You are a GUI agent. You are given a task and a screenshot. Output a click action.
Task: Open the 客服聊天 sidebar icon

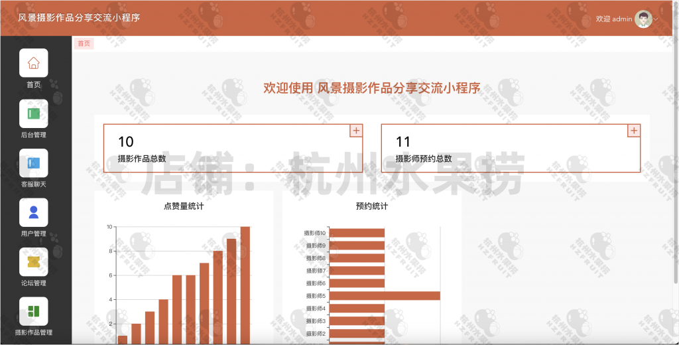pos(33,163)
